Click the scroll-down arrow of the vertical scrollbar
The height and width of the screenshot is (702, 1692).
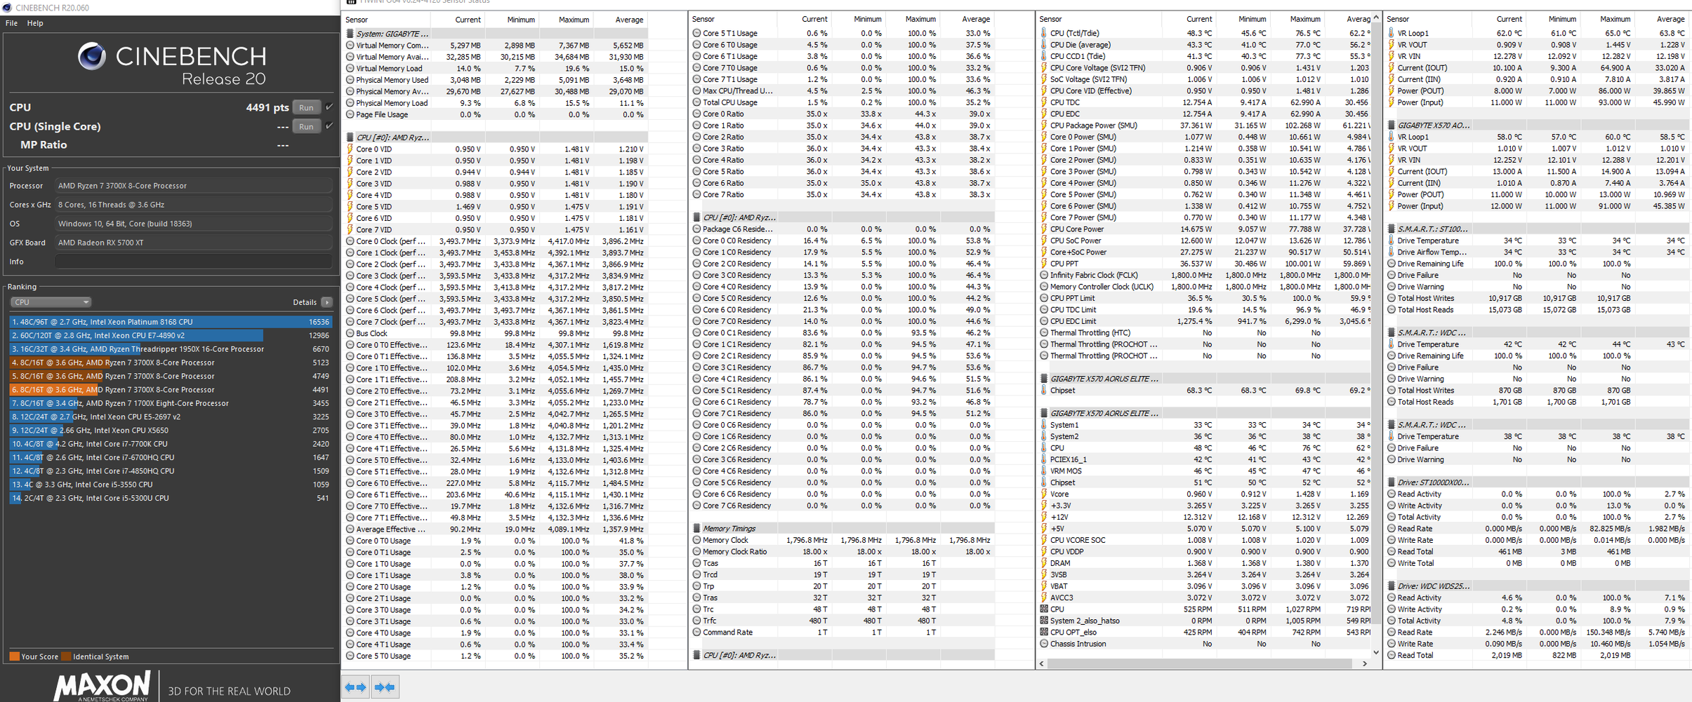[1376, 653]
